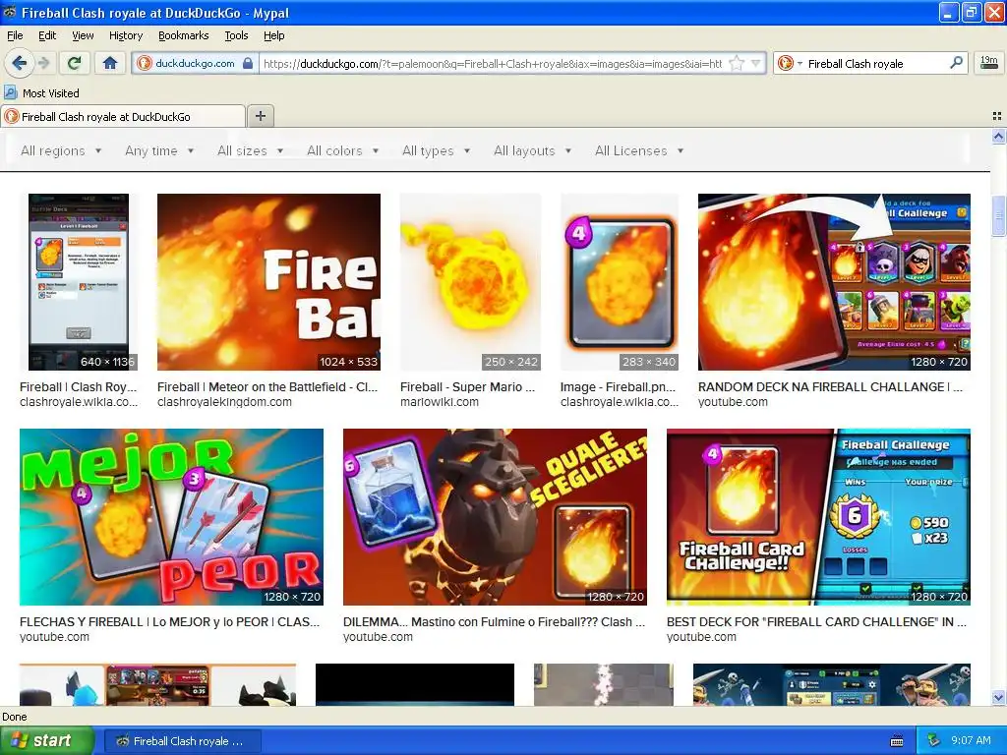Image resolution: width=1007 pixels, height=755 pixels.
Task: Open the Mejor Peor thumbnail
Action: pos(171,517)
